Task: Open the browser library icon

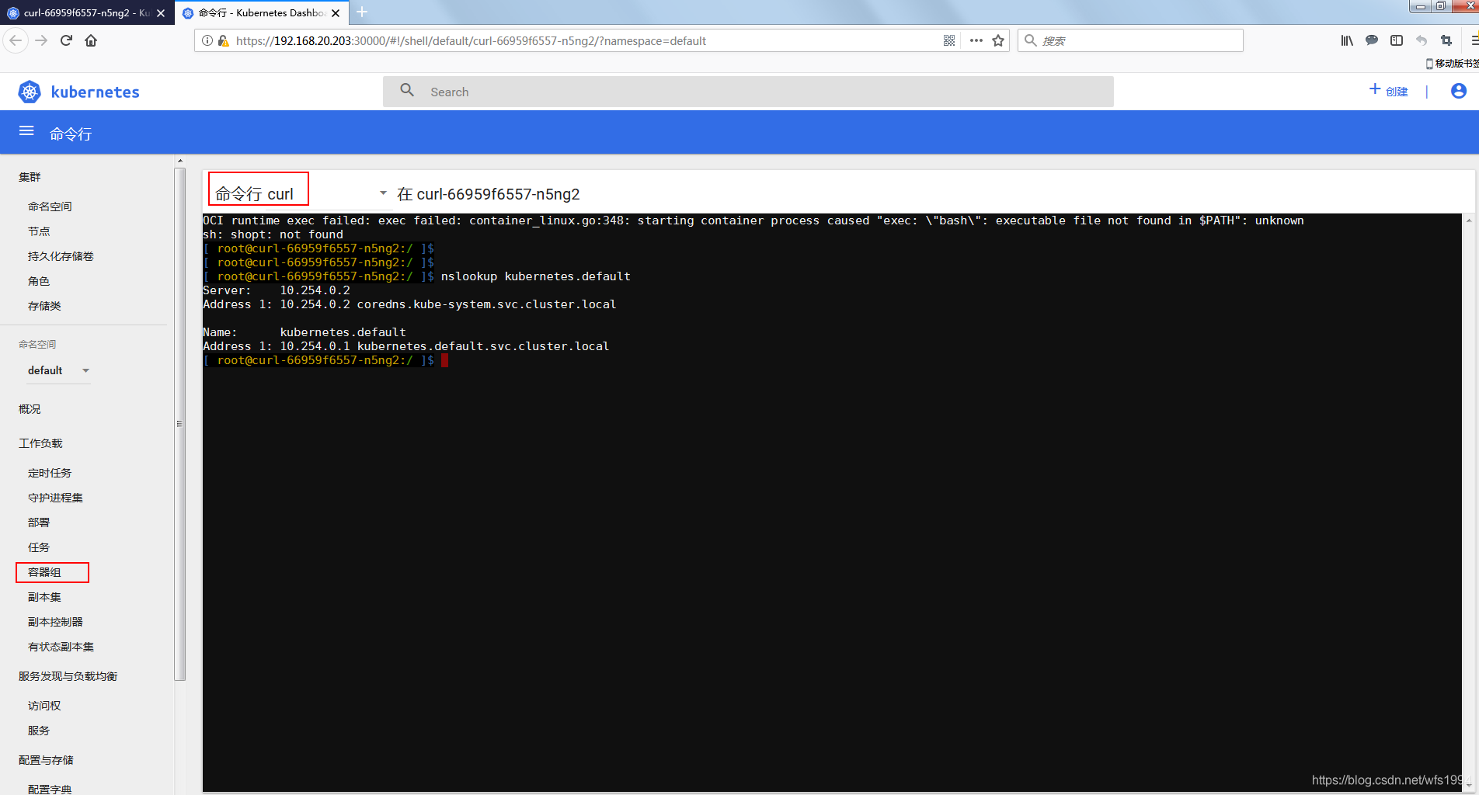Action: 1347,40
